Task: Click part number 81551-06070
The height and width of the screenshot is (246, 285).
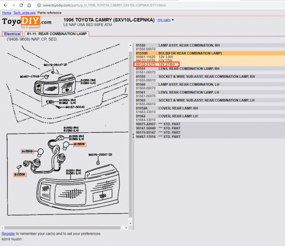Action: click(146, 72)
